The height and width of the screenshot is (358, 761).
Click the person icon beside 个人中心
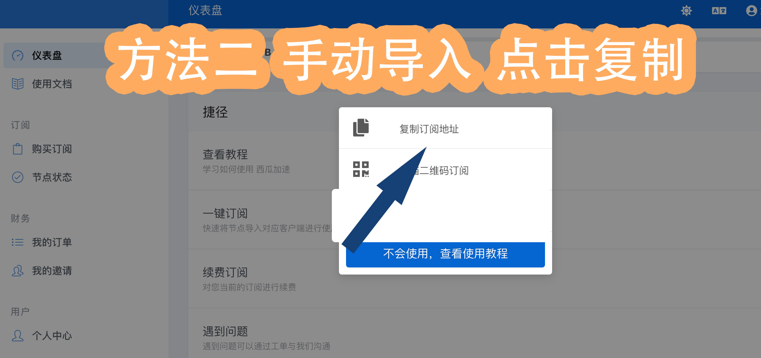click(x=18, y=336)
